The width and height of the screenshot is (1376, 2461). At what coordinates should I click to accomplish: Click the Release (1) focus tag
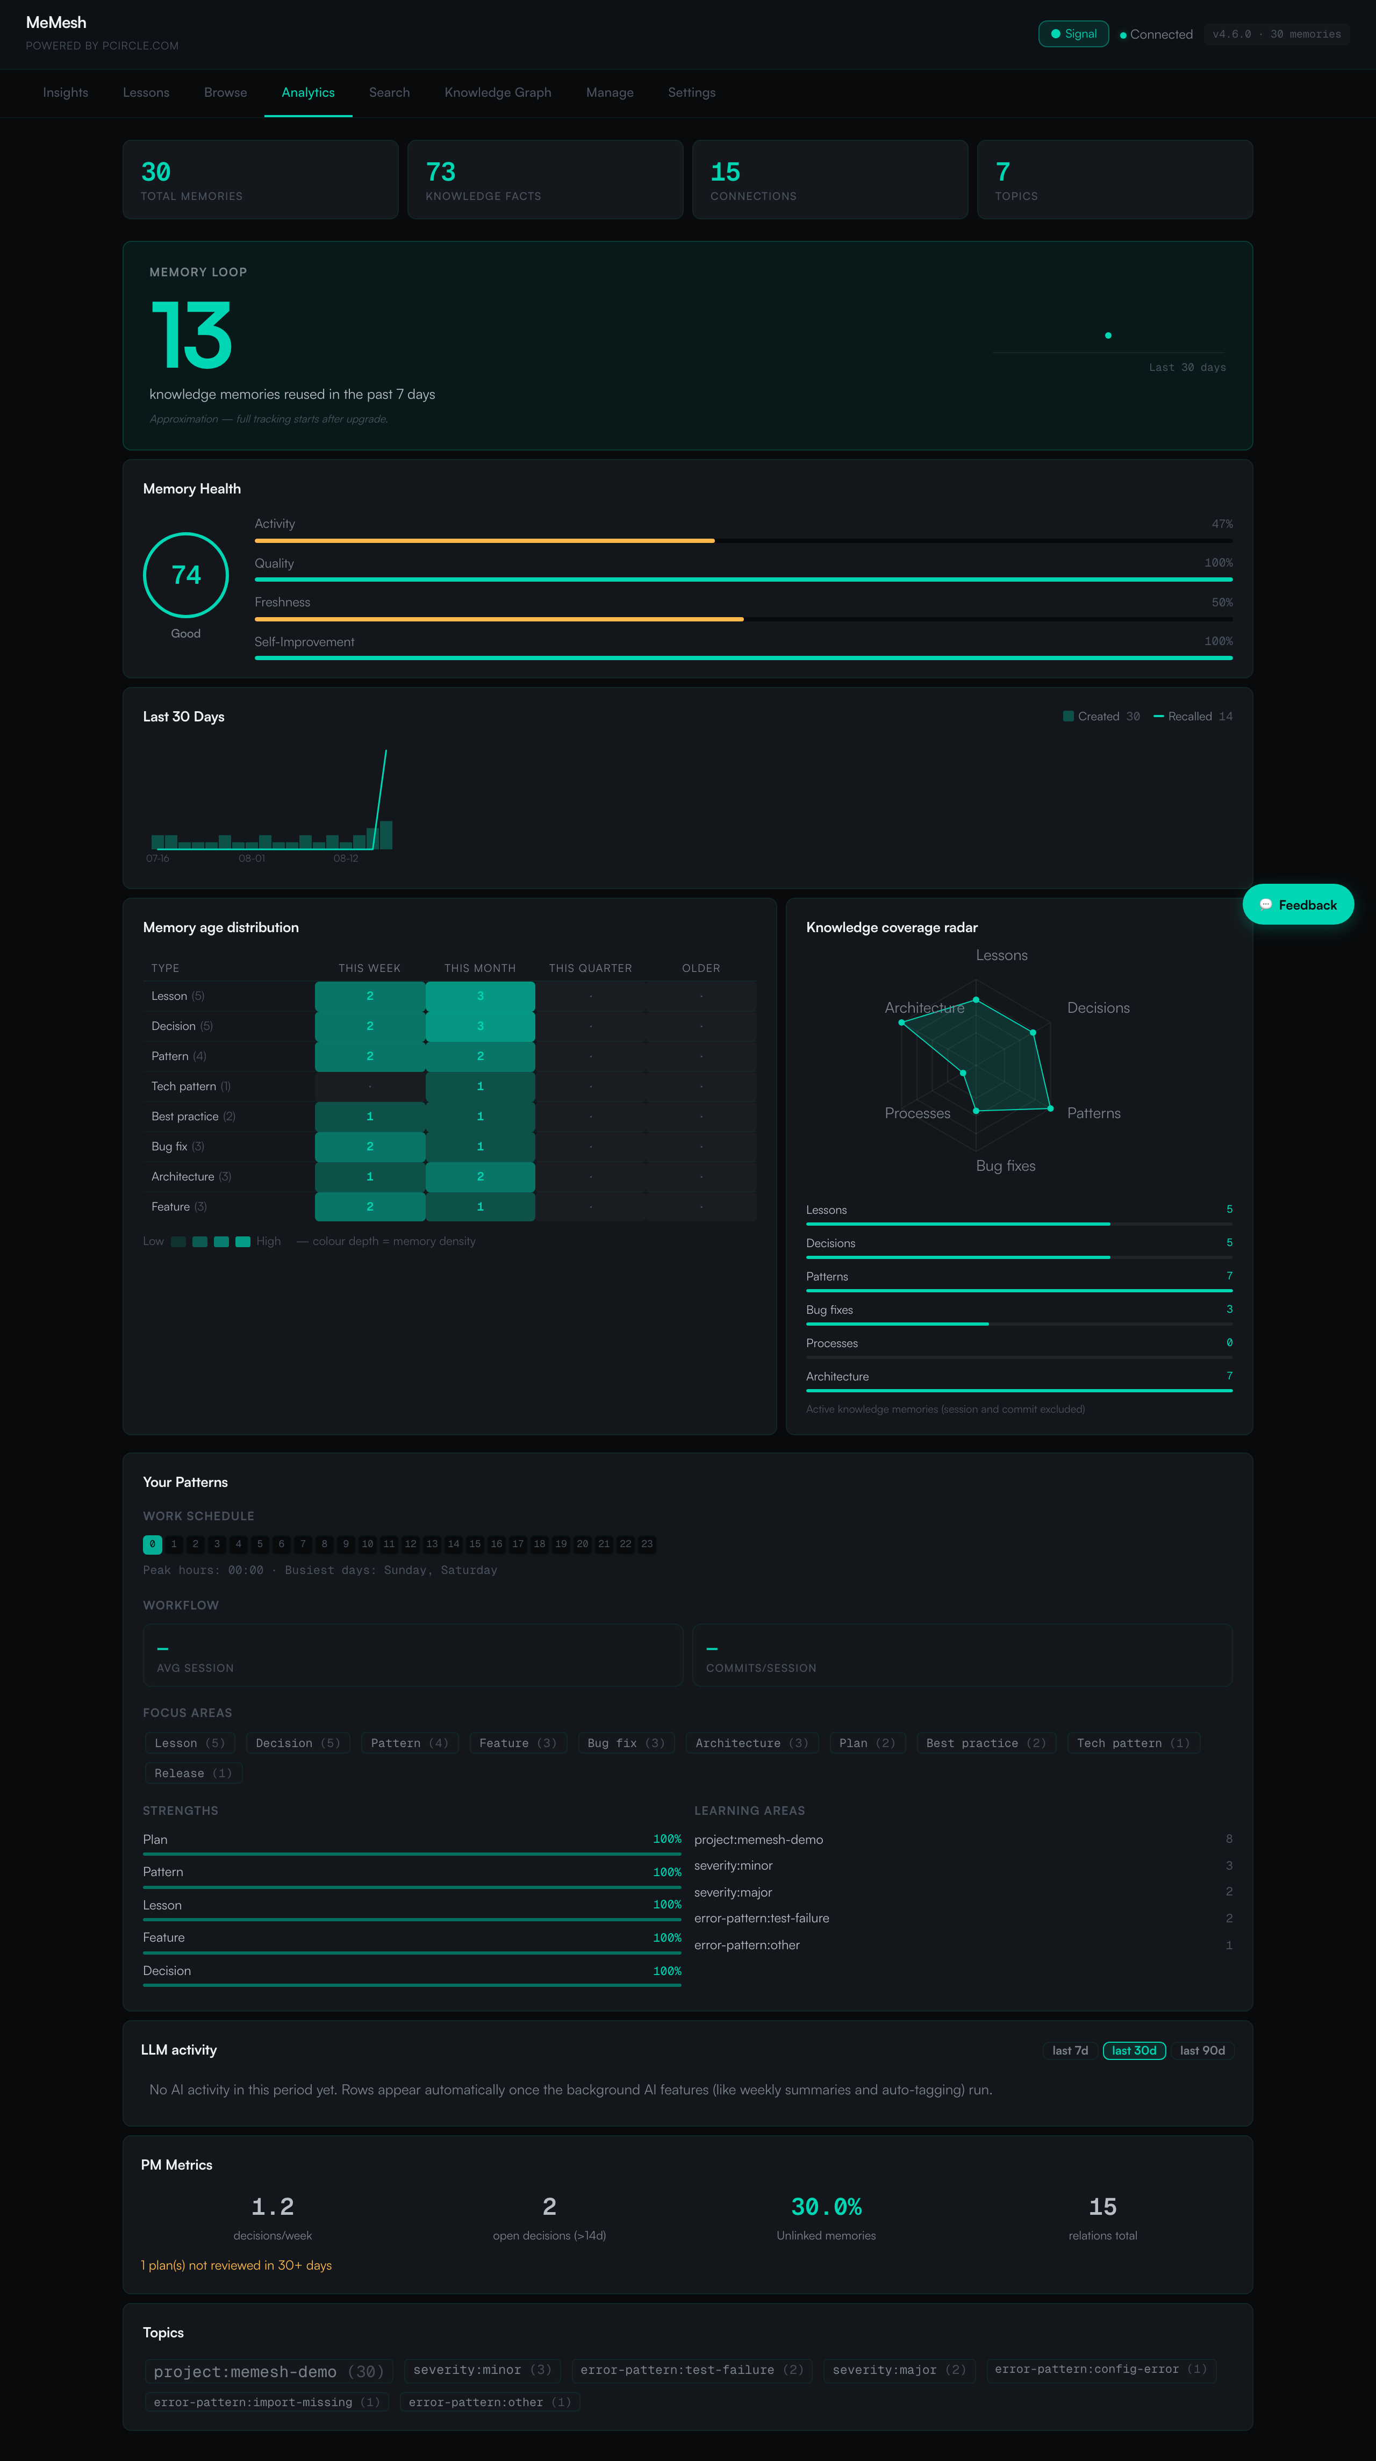(193, 1773)
